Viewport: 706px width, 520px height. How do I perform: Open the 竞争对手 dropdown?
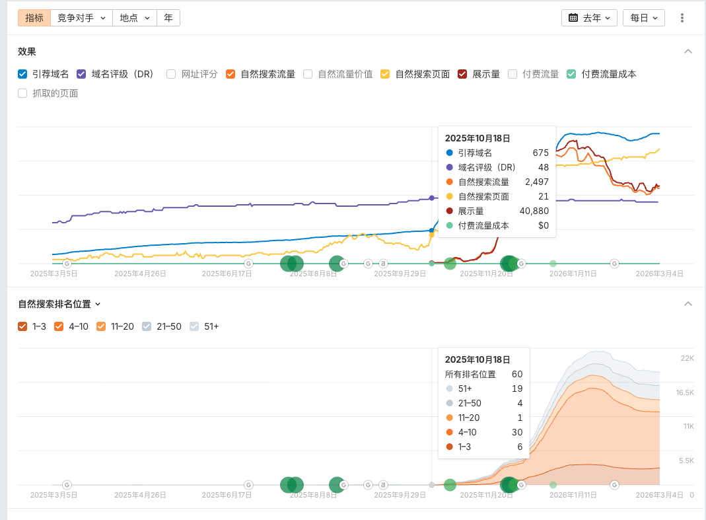81,18
